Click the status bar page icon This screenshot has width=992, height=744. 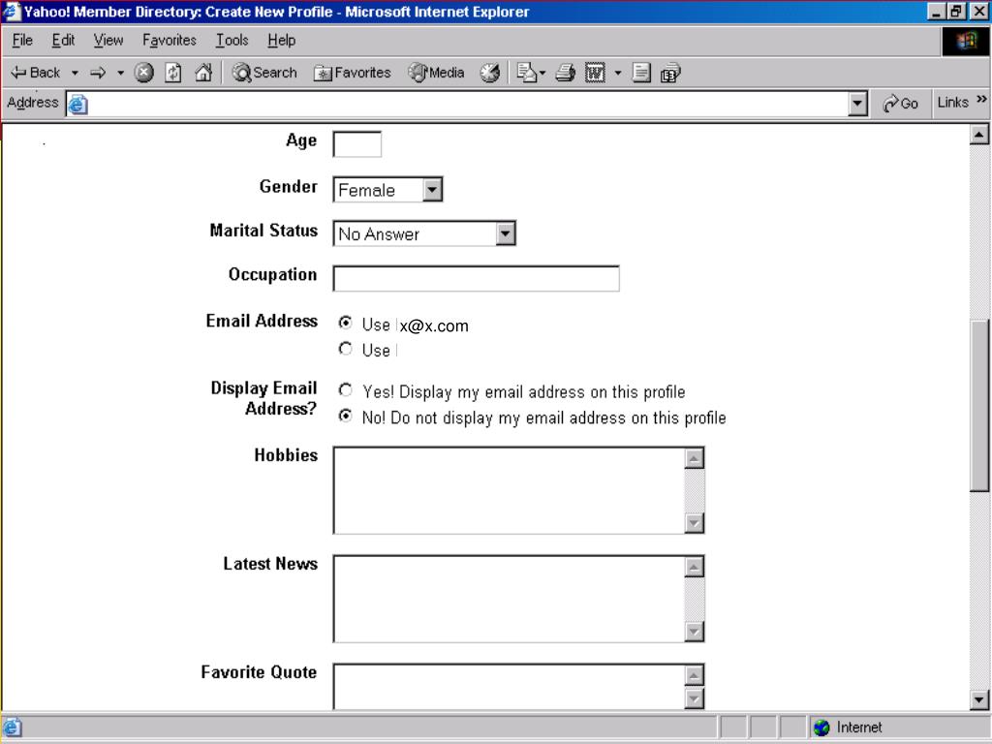point(12,728)
